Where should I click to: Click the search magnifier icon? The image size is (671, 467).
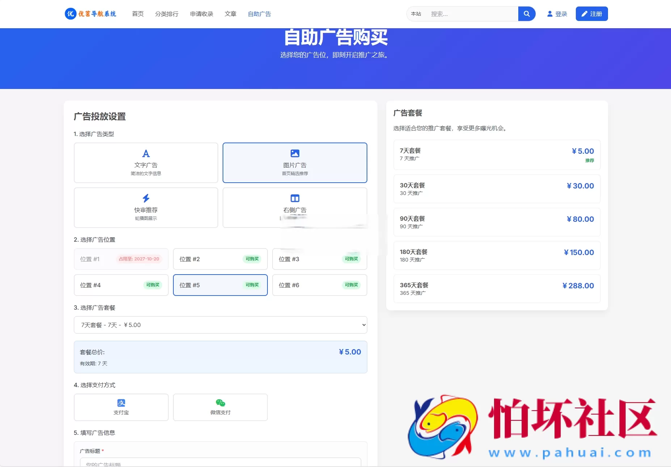click(527, 14)
